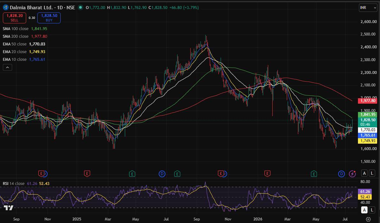
Task: Collapse the indicator legend with chevron button
Action: 8,67
